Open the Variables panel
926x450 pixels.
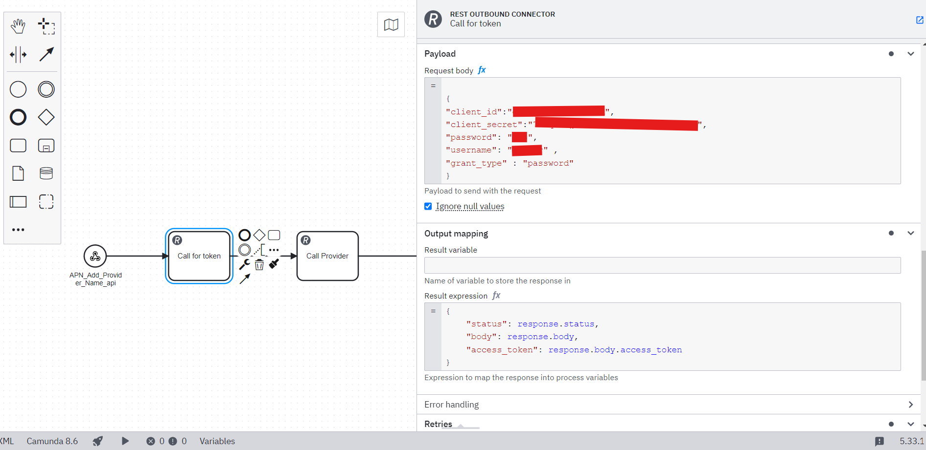pos(217,441)
